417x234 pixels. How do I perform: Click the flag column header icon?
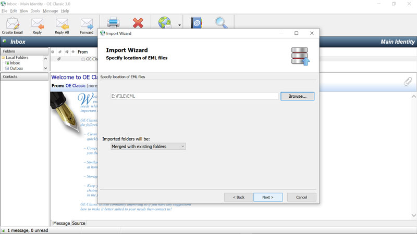[x=67, y=51]
